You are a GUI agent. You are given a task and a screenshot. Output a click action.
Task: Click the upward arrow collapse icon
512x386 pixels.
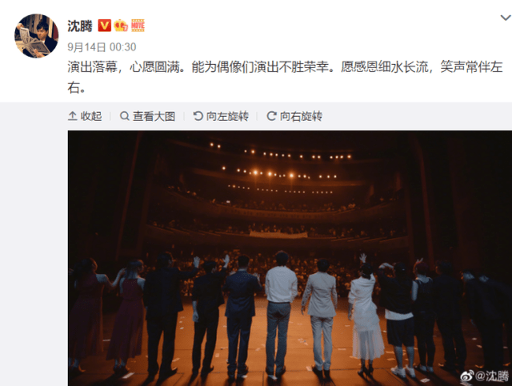pos(73,116)
